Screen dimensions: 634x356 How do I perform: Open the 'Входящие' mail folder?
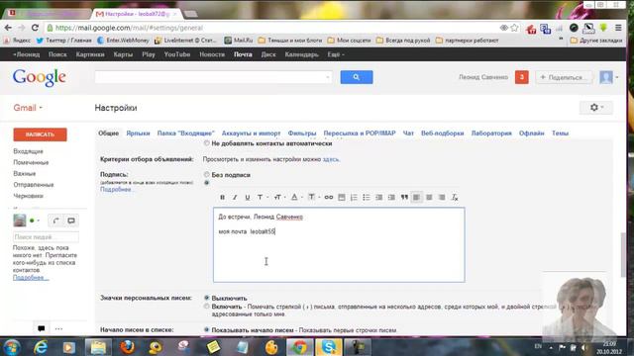(28, 151)
